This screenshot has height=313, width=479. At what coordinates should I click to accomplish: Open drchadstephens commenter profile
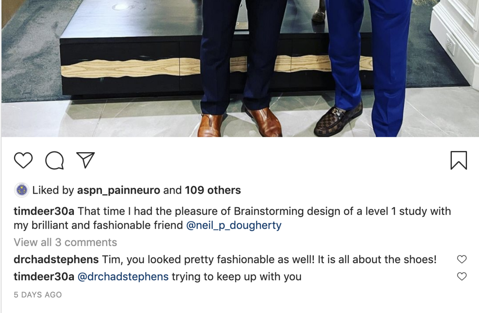pyautogui.click(x=56, y=260)
